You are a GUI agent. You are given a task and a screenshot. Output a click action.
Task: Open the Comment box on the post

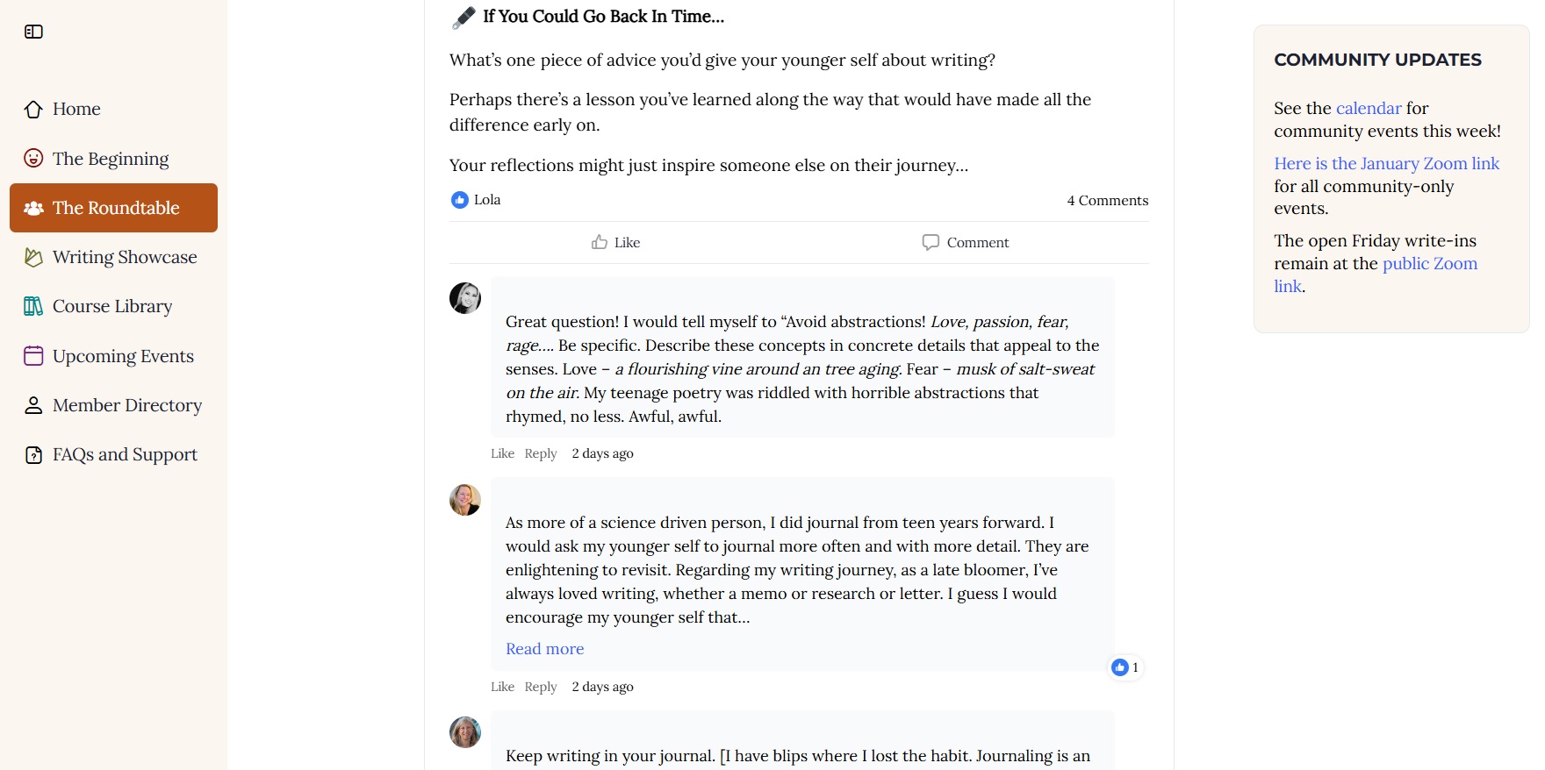(x=966, y=242)
